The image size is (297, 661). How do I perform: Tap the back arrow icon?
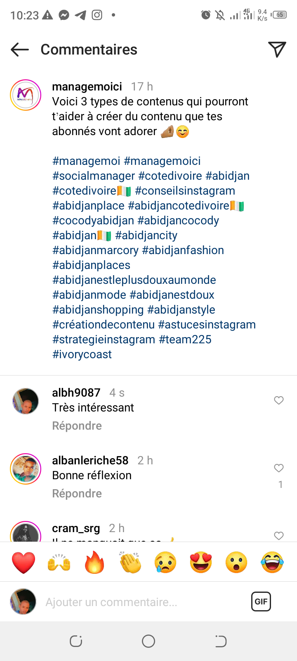[x=20, y=50]
